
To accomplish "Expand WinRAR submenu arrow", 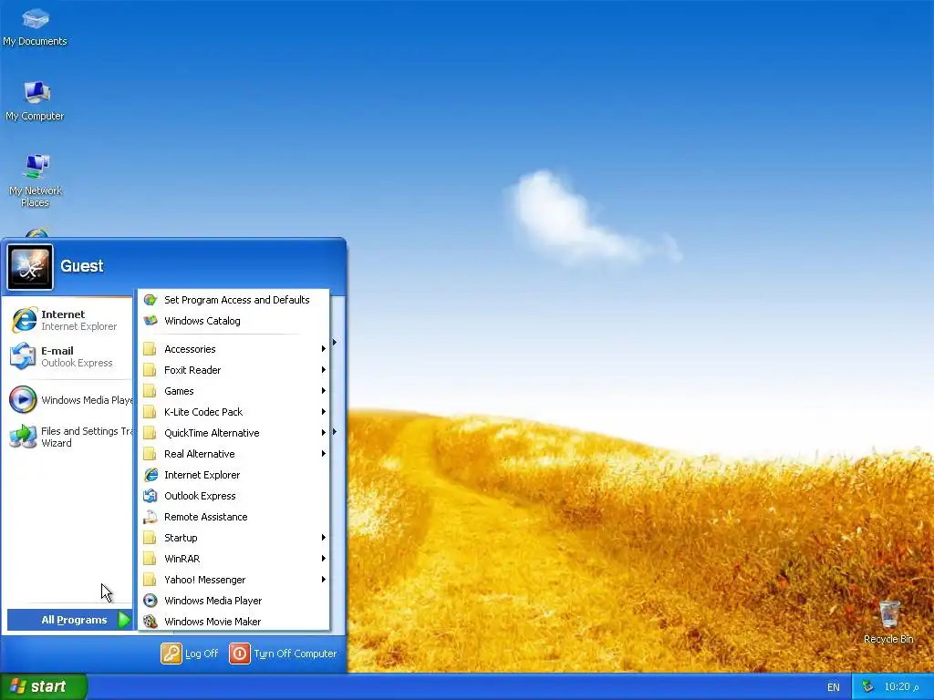I will tap(324, 559).
